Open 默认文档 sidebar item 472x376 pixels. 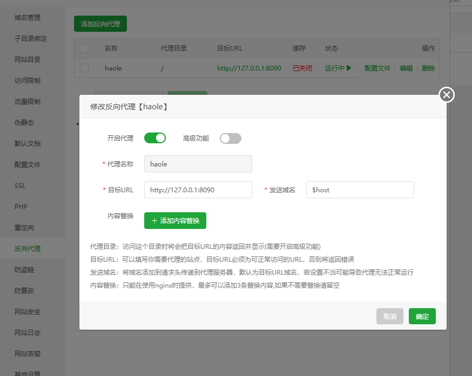coord(28,143)
